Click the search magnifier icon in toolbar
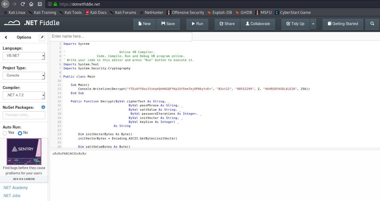This screenshot has height=201, width=380. click(372, 24)
